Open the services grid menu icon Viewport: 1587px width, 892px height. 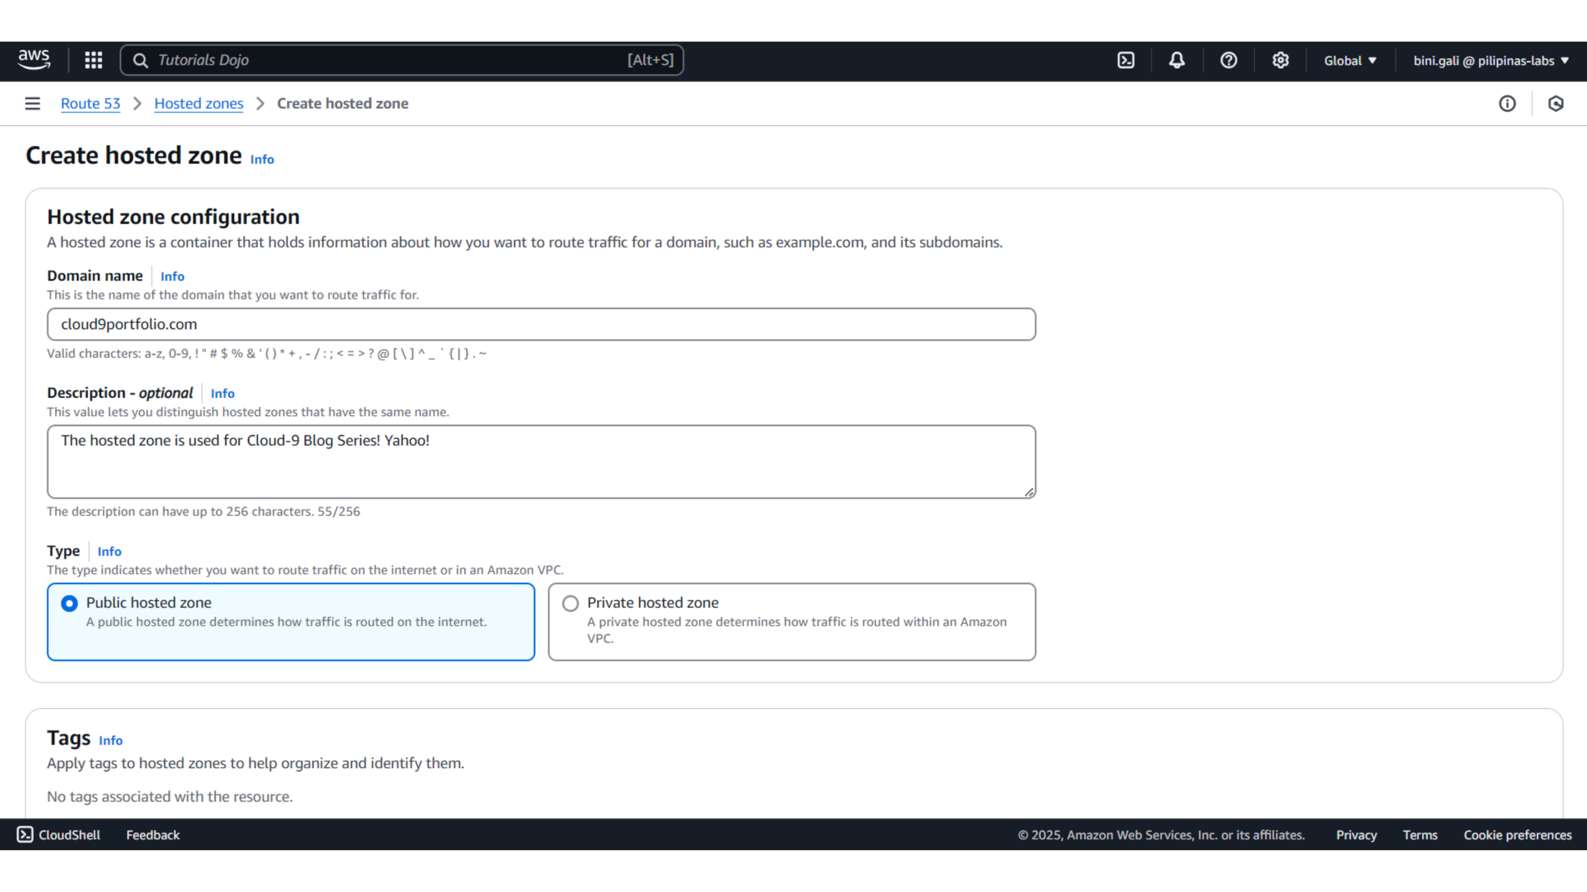[x=94, y=60]
